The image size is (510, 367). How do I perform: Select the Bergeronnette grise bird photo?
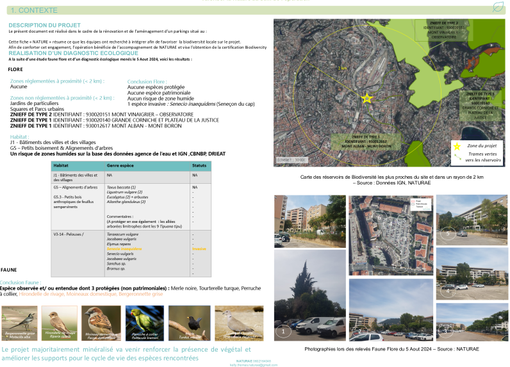pyautogui.click(x=19, y=323)
